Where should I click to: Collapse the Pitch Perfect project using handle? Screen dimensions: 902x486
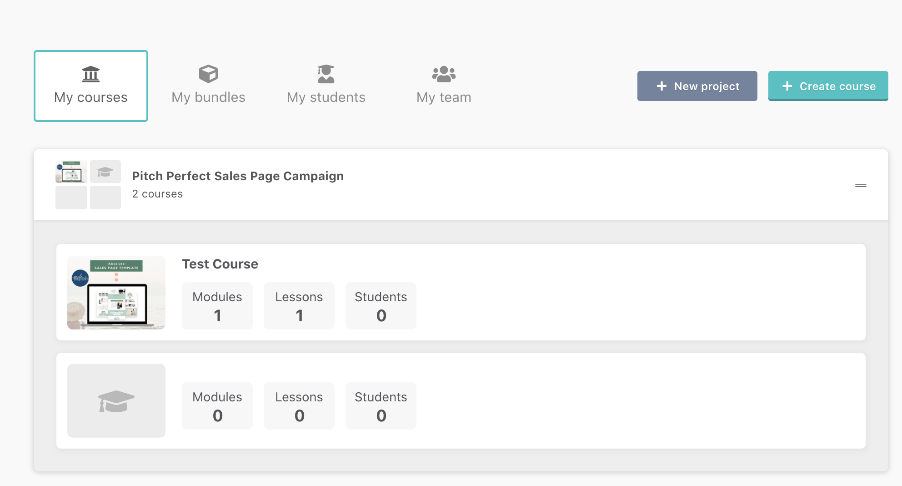pyautogui.click(x=861, y=185)
